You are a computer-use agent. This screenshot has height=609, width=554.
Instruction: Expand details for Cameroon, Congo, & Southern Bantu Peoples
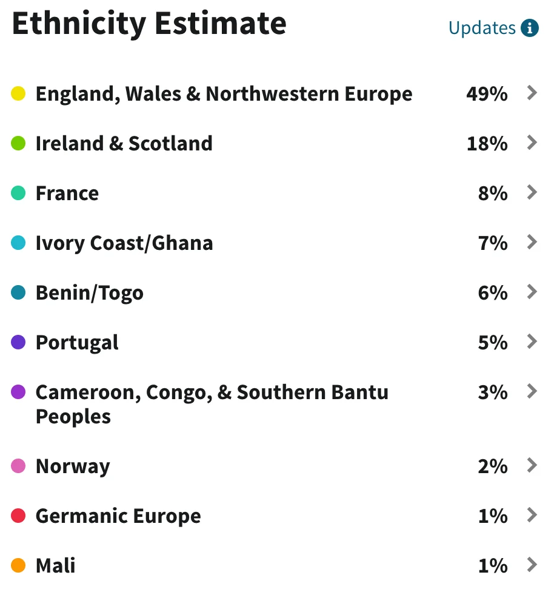coord(532,391)
